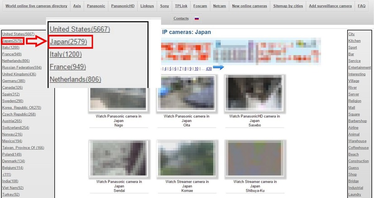Select Russian Federation(594) country link
Viewport: 374px width, 198px height.
coord(22,68)
